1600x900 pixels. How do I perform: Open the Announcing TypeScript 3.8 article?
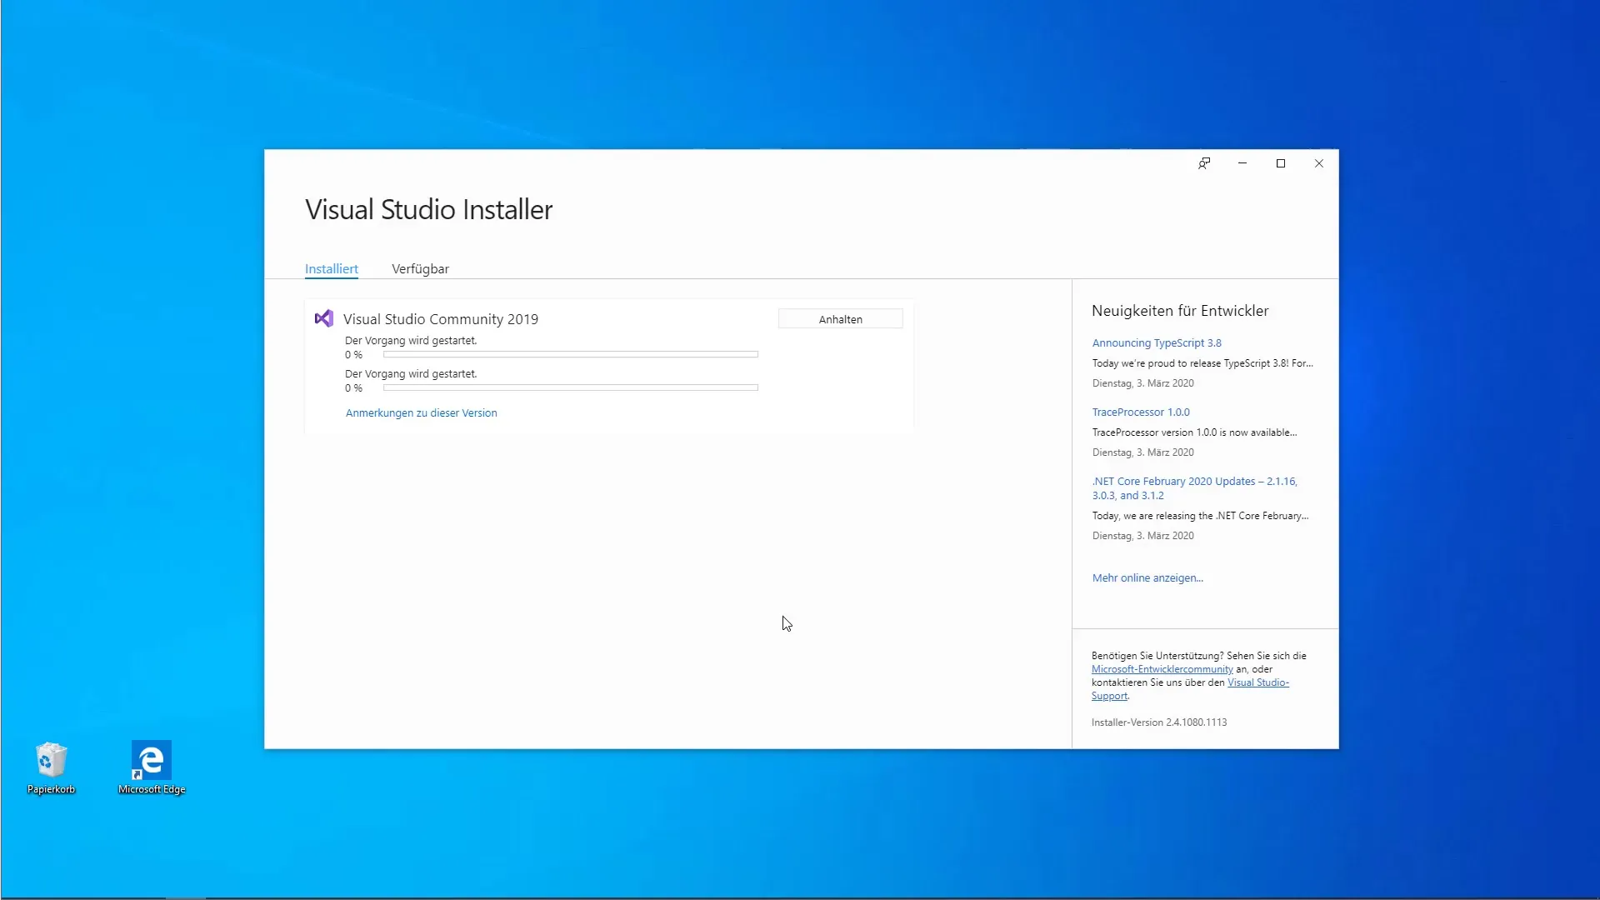[1157, 342]
